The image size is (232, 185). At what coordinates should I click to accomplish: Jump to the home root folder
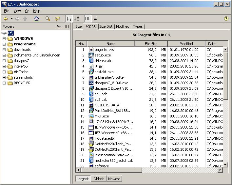click(37, 19)
